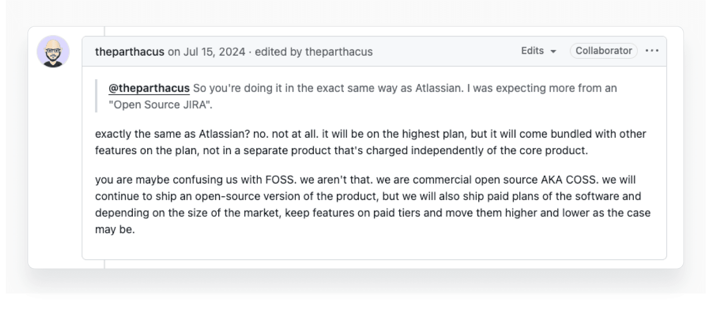This screenshot has height=312, width=711.
Task: Open the edit history via Edits chevron
Action: [553, 52]
